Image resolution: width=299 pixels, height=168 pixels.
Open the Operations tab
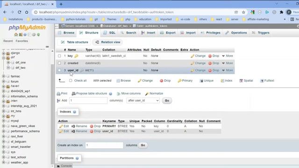(236, 33)
